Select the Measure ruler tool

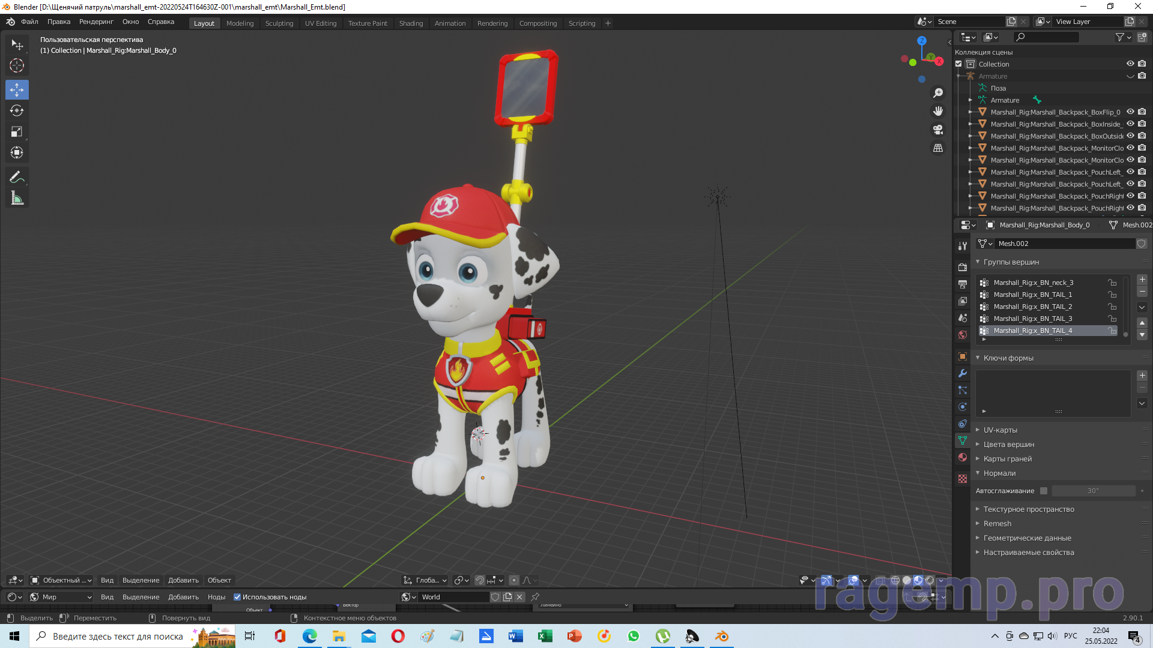17,198
